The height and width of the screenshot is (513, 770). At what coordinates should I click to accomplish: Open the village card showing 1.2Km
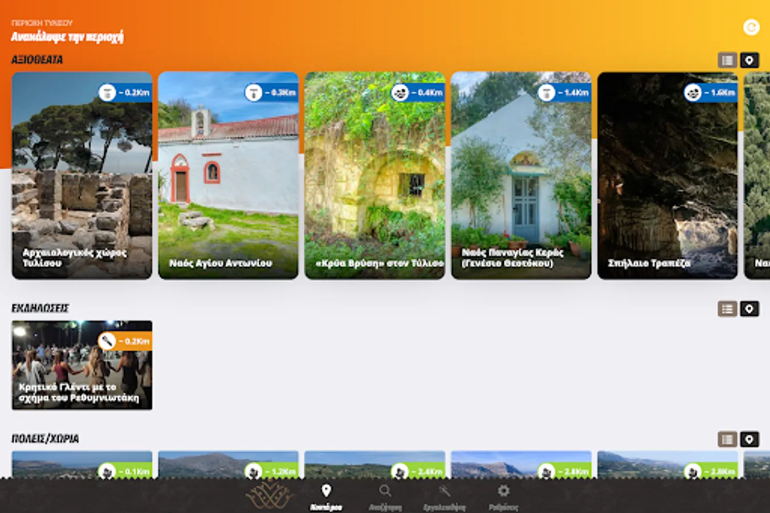228,465
